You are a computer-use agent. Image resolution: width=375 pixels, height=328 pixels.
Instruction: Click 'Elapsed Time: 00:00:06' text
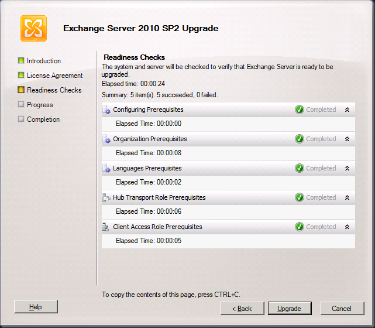(149, 211)
